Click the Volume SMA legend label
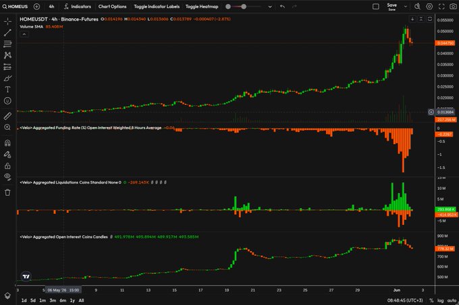 [31, 26]
